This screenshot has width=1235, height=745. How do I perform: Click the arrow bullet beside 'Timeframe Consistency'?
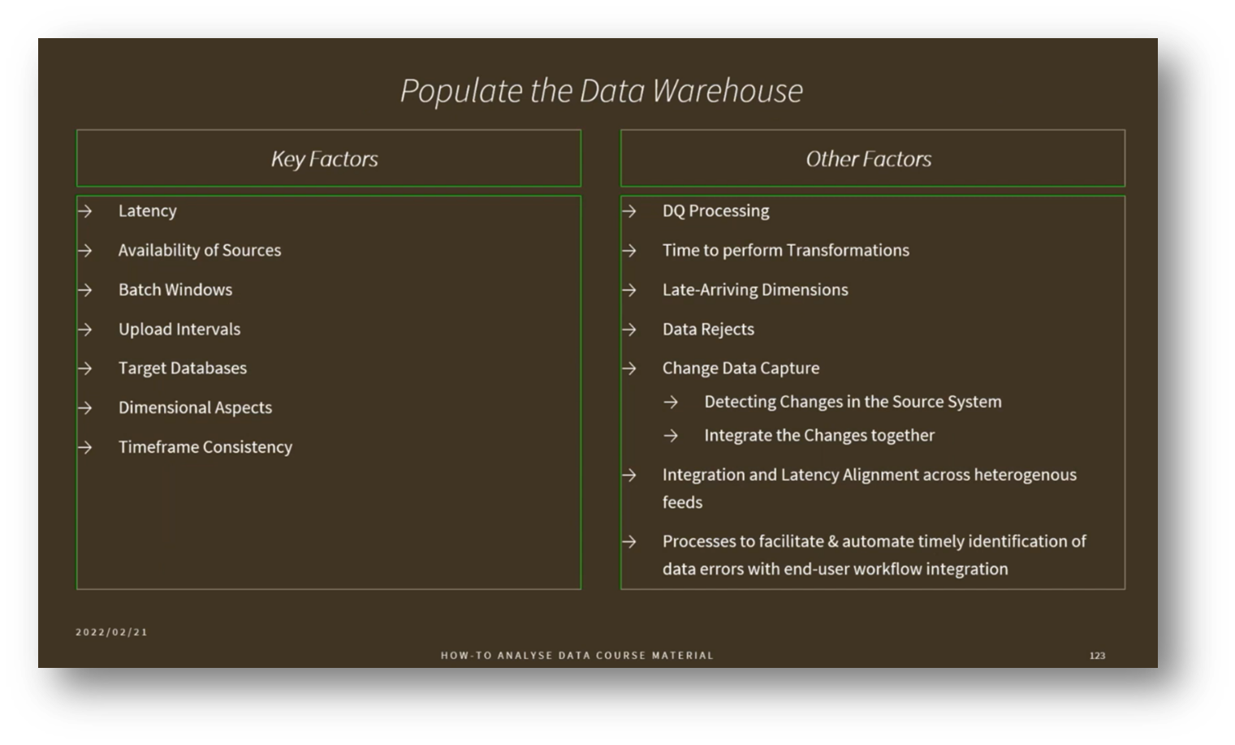85,447
